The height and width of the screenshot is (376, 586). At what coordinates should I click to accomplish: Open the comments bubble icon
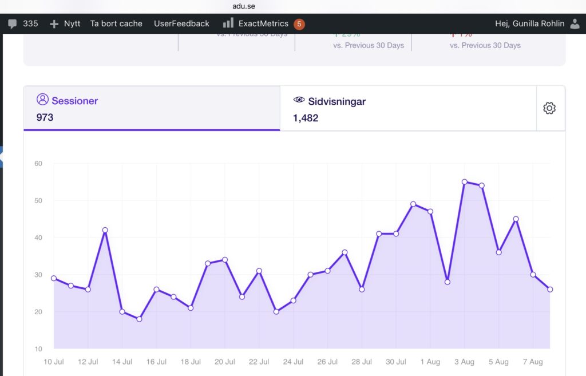pyautogui.click(x=13, y=24)
